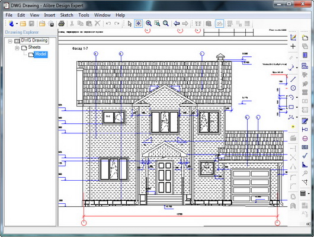Viewport: 314px width, 237px height.
Task: Collapse the DWG Drawing tree node
Action: [10, 41]
